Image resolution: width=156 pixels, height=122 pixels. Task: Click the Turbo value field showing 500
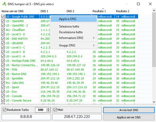[41, 110]
